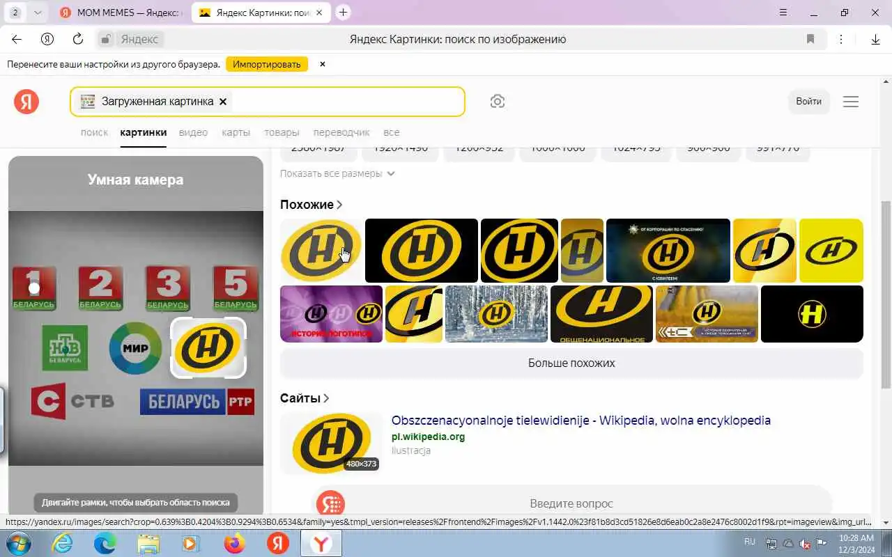This screenshot has width=892, height=557.
Task: Open the Сайты section link
Action: click(x=305, y=398)
